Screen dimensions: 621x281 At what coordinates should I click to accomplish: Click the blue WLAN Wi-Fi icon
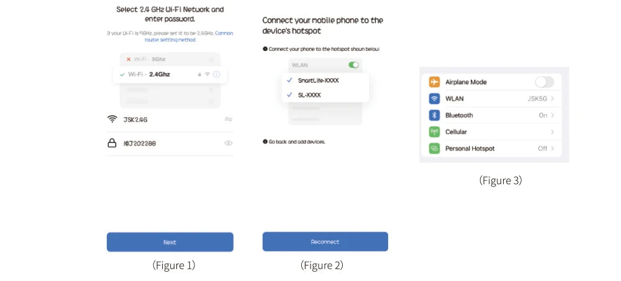click(x=434, y=99)
